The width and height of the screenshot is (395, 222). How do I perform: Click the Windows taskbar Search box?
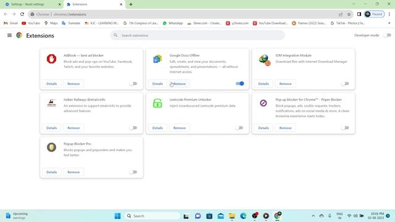tap(152, 216)
